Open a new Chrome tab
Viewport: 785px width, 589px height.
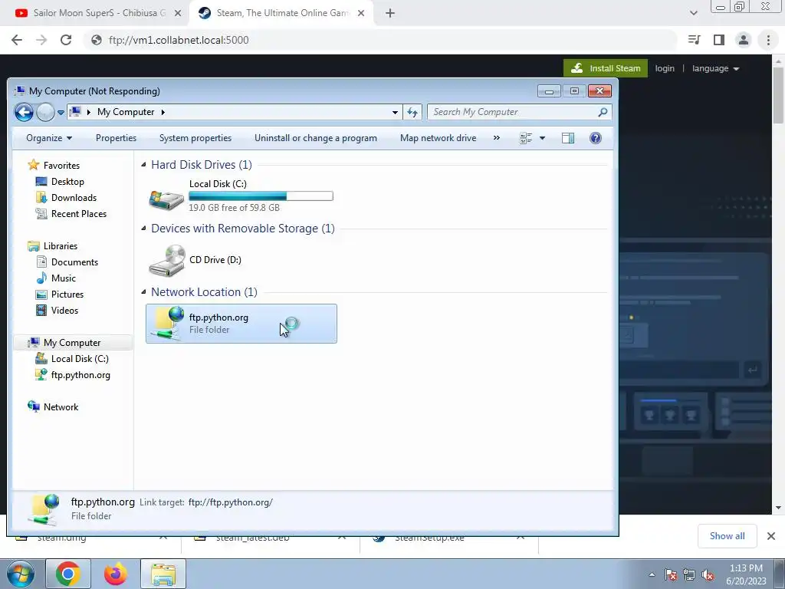390,14
